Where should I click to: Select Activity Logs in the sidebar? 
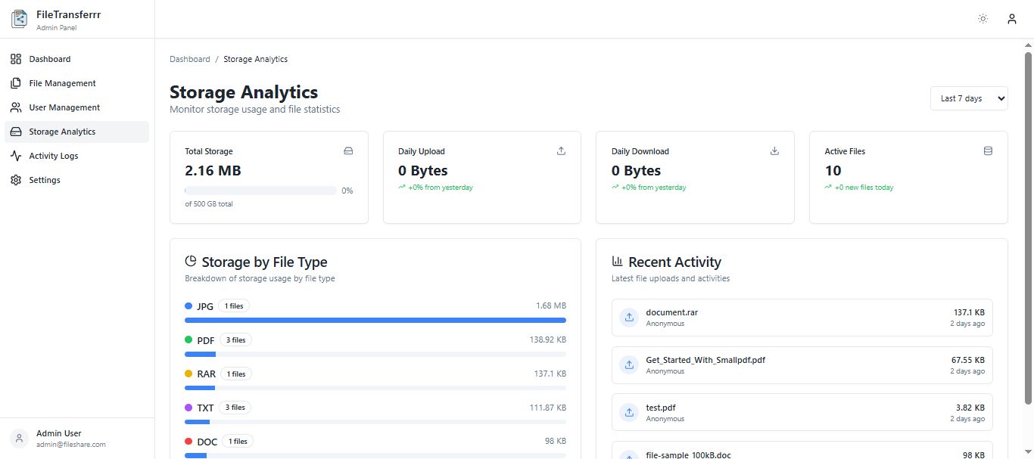(x=53, y=156)
